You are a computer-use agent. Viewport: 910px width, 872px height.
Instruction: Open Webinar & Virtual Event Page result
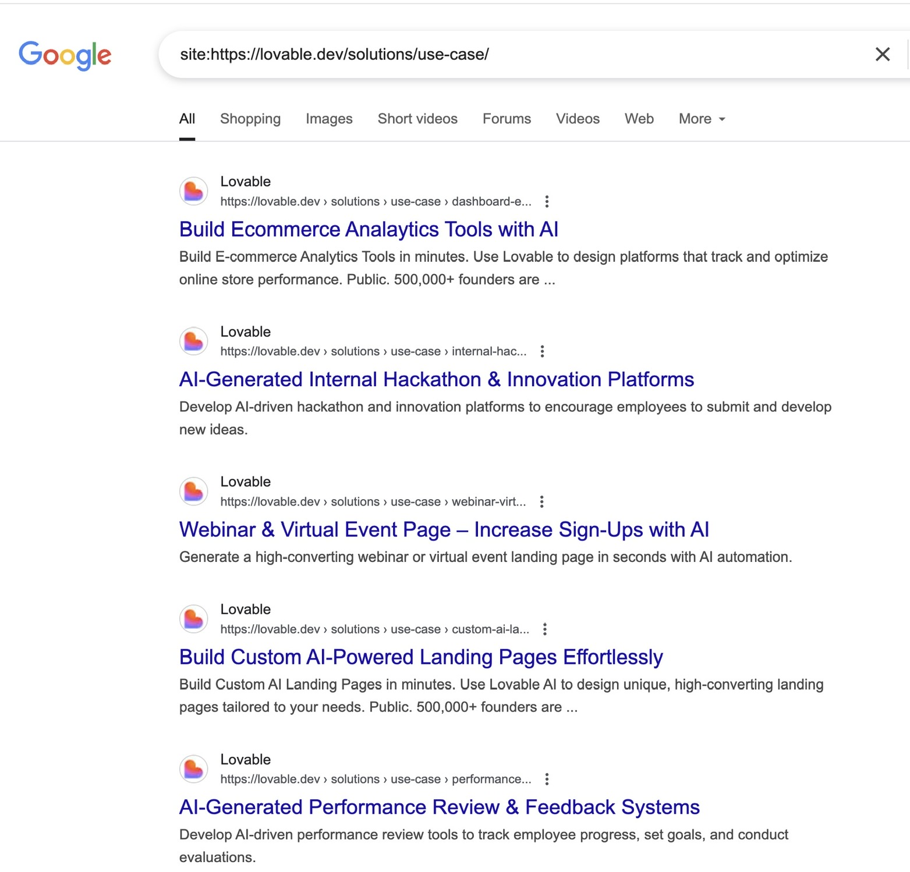444,530
